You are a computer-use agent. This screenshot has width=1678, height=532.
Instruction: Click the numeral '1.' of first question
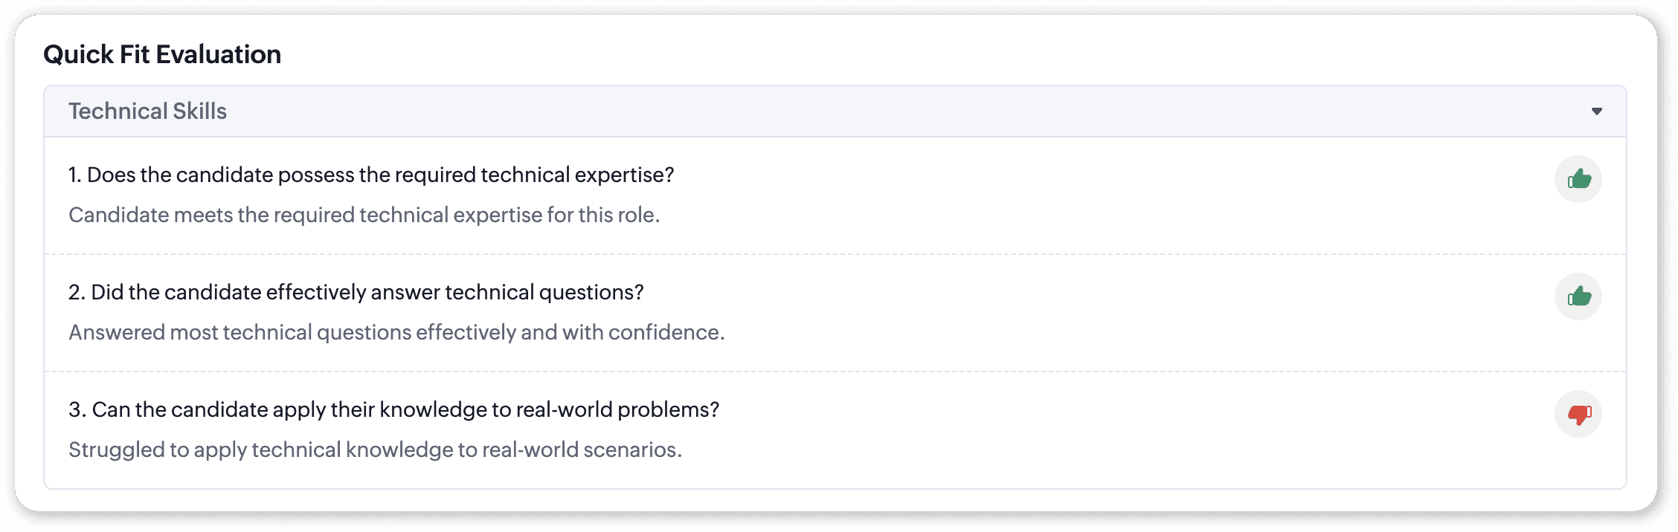tap(74, 175)
